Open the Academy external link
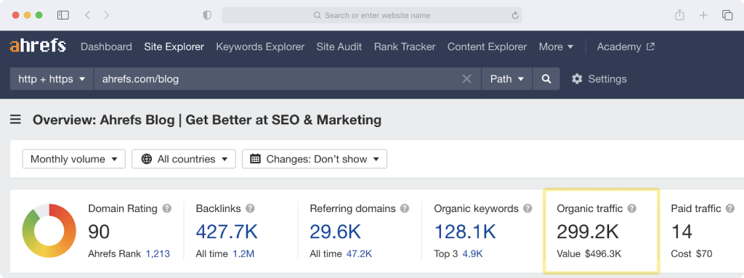Image resolution: width=744 pixels, height=278 pixels. tap(626, 46)
